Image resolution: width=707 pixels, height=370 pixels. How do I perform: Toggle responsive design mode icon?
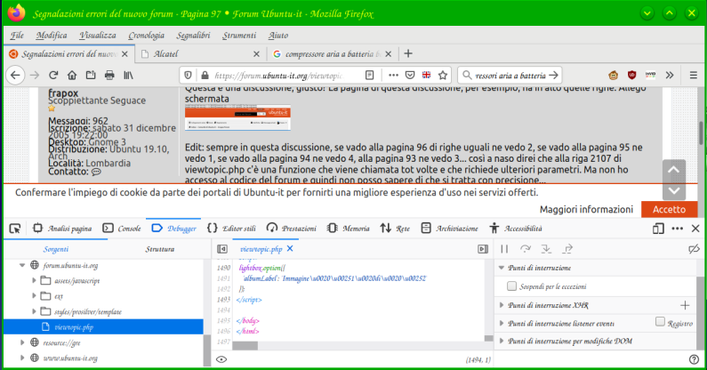click(658, 229)
